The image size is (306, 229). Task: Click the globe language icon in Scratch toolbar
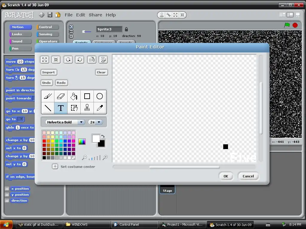click(42, 15)
